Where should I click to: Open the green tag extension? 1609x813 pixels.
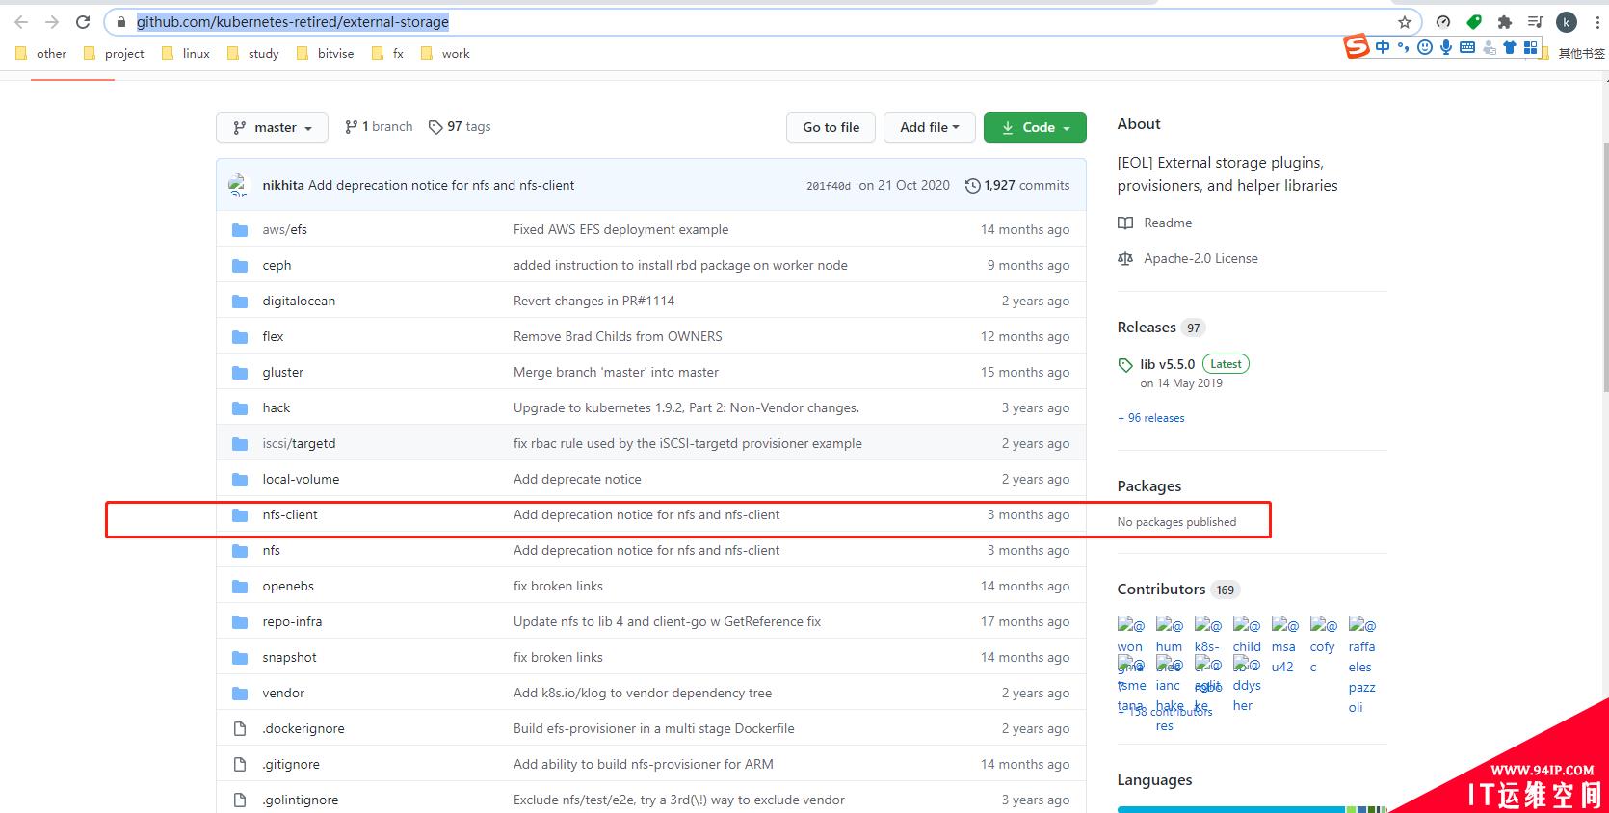click(x=1474, y=21)
